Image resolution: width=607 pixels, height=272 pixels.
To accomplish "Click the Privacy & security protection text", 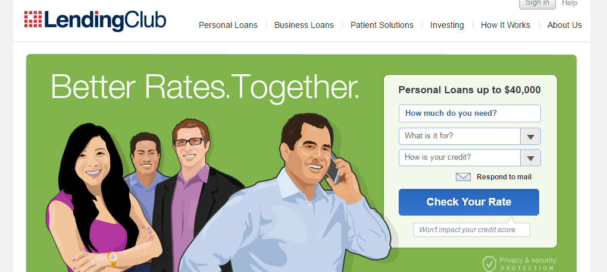I will tap(527, 264).
